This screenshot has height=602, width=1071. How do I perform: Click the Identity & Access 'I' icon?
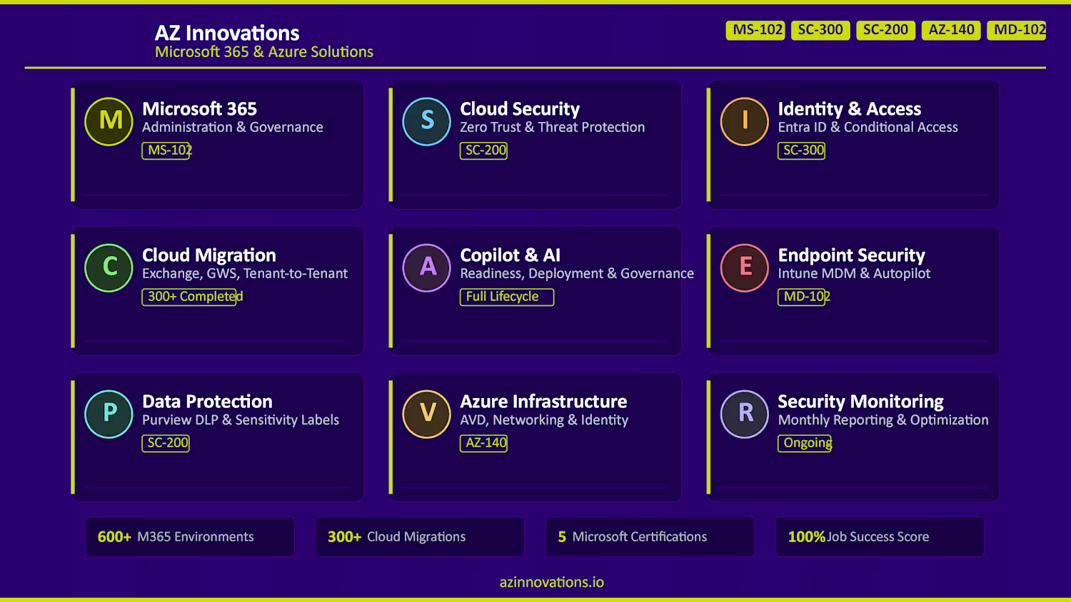click(x=745, y=121)
